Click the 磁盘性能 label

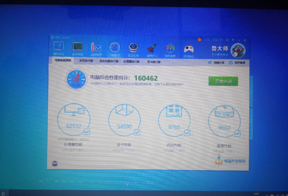click(x=224, y=146)
